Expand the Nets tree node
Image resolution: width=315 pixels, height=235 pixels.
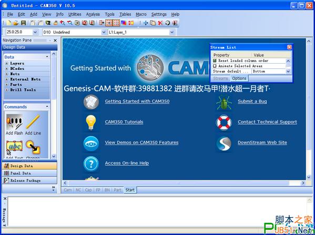[7, 74]
